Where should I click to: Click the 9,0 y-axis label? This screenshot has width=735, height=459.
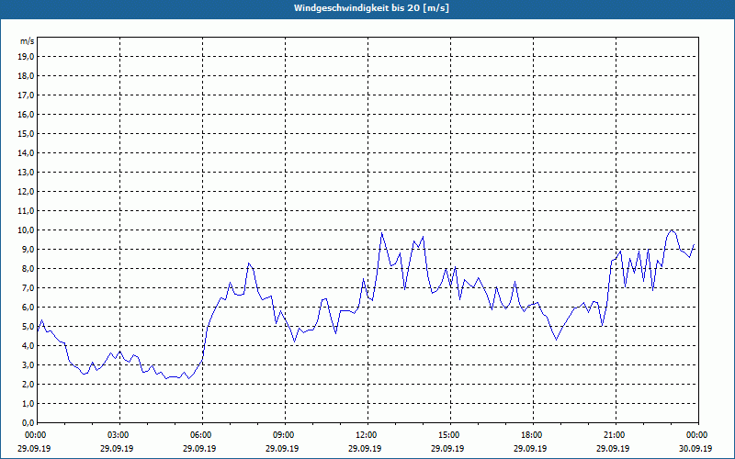(28, 249)
